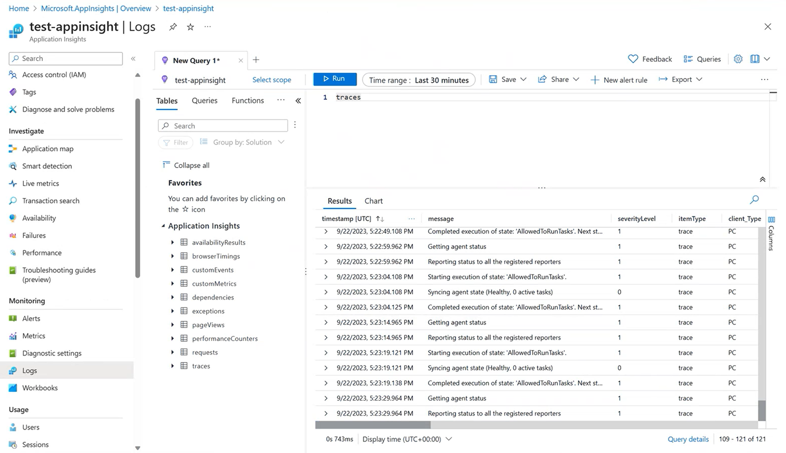This screenshot has width=786, height=453.
Task: Add a new query tab
Action: point(256,60)
